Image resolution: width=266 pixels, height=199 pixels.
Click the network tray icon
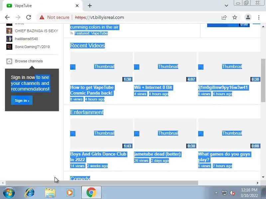tap(224, 193)
